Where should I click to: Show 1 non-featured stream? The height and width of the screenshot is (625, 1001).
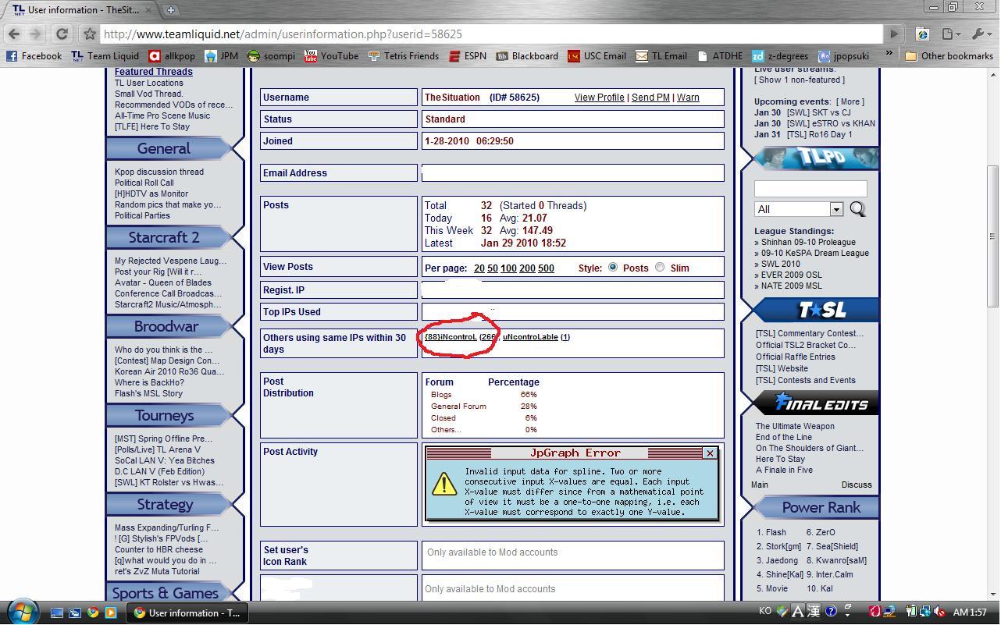click(x=799, y=80)
